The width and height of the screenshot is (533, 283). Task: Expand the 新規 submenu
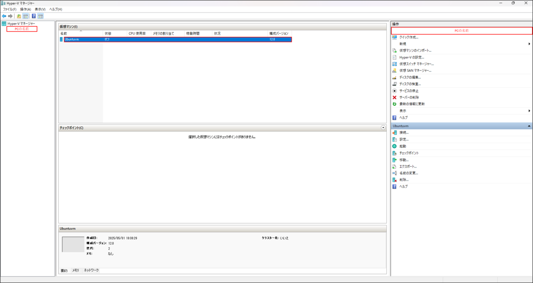529,44
